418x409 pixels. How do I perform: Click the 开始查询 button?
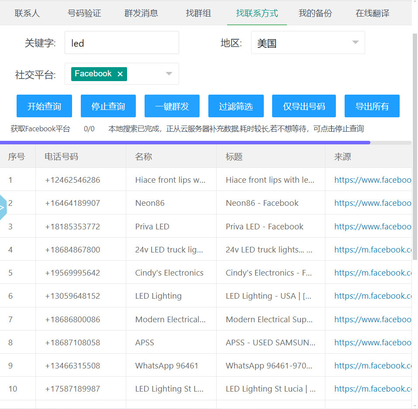[x=44, y=106]
